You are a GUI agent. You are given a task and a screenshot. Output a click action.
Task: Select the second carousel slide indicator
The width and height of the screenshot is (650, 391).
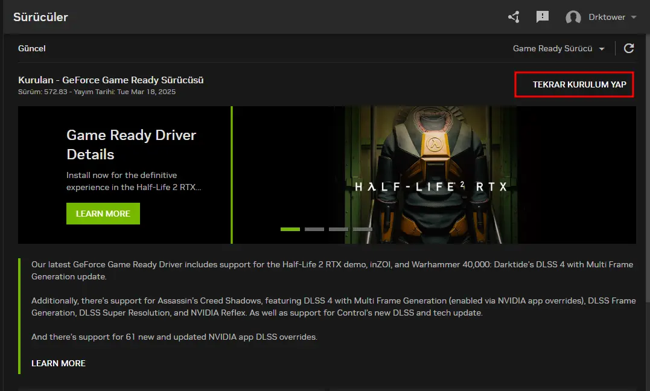point(314,229)
